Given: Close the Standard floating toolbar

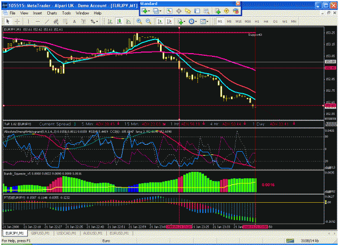Looking at the screenshot, I should [x=238, y=3].
